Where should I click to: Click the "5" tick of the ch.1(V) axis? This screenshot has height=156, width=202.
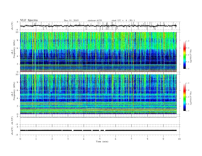click(18, 22)
